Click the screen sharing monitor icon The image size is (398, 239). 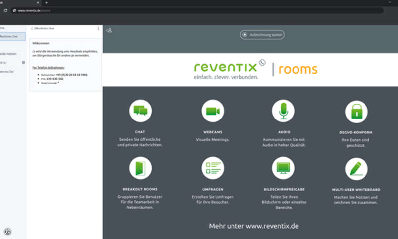pyautogui.click(x=283, y=168)
